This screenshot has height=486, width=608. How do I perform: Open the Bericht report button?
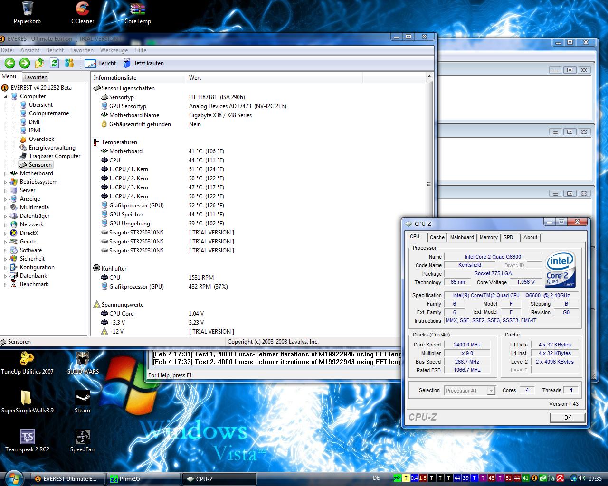pos(101,63)
